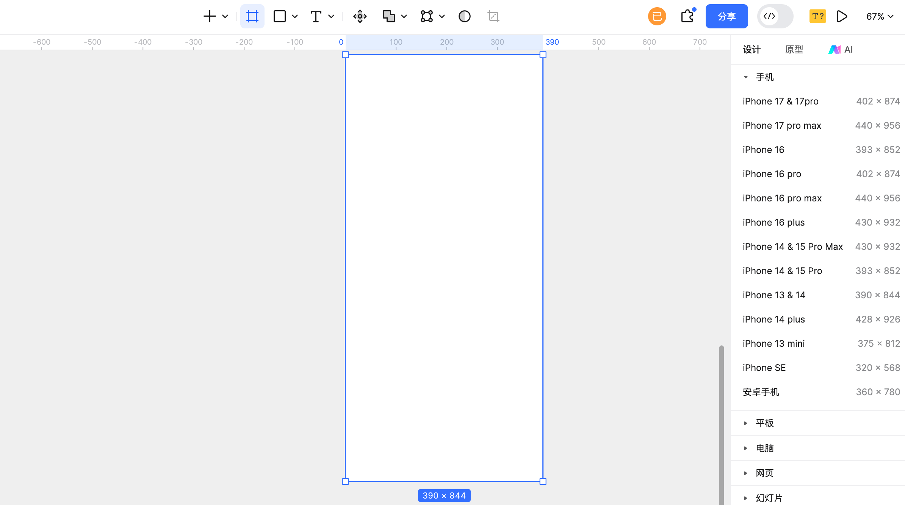Click the component tool icon
The width and height of the screenshot is (905, 505).
click(x=360, y=16)
